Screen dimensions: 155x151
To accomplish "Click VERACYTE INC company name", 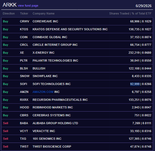I will pos(44,131).
